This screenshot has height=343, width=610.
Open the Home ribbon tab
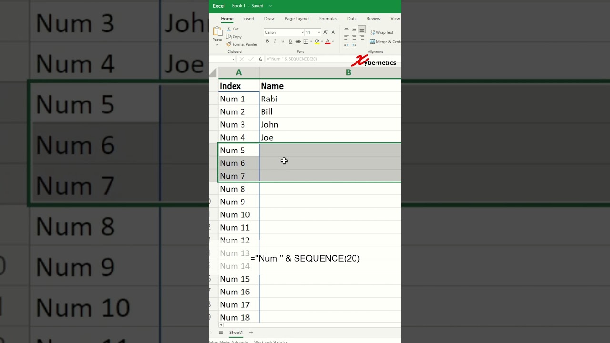pyautogui.click(x=227, y=19)
